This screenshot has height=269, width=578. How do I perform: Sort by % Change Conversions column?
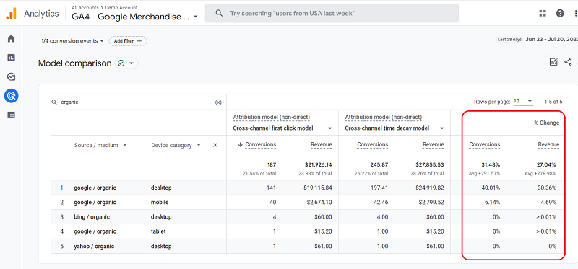pos(484,145)
